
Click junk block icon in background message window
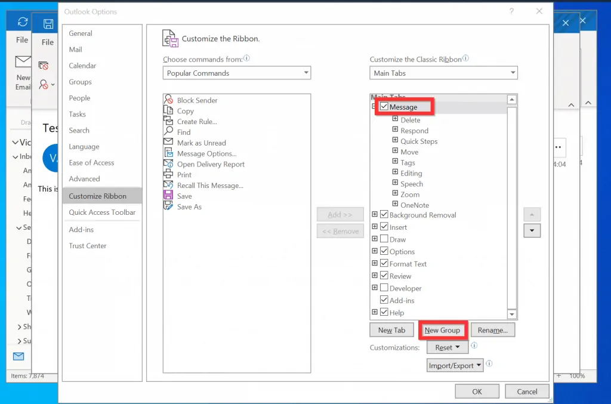(x=43, y=66)
